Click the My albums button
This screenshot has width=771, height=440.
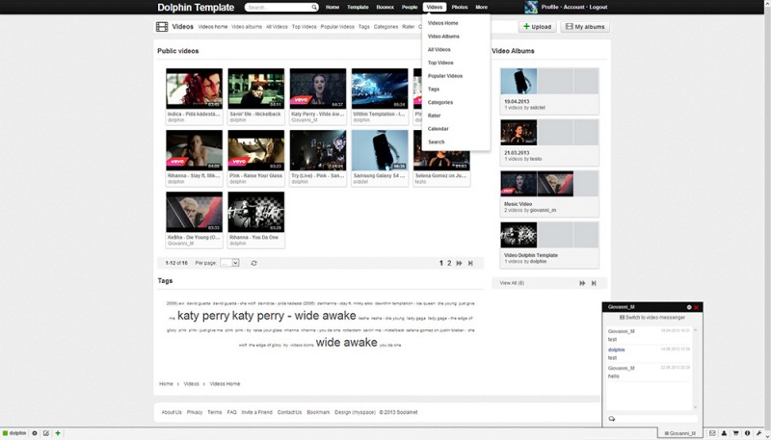coord(585,27)
